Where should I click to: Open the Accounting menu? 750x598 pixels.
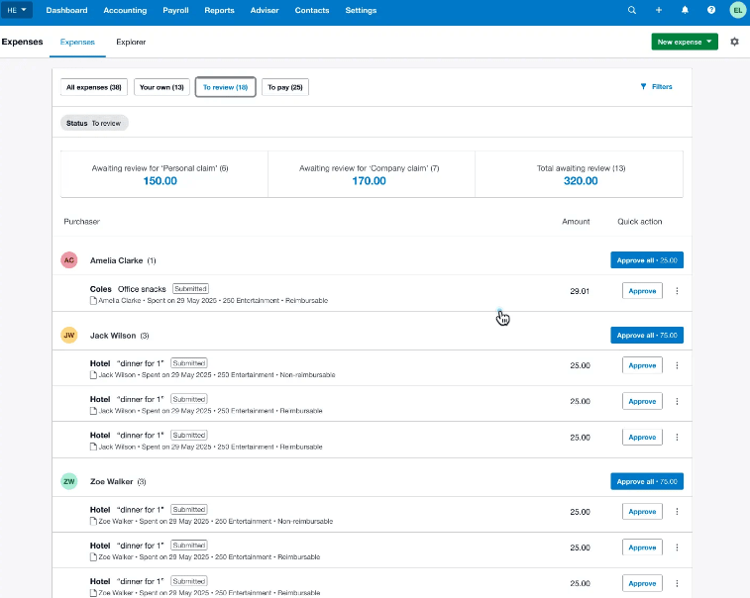pos(125,10)
